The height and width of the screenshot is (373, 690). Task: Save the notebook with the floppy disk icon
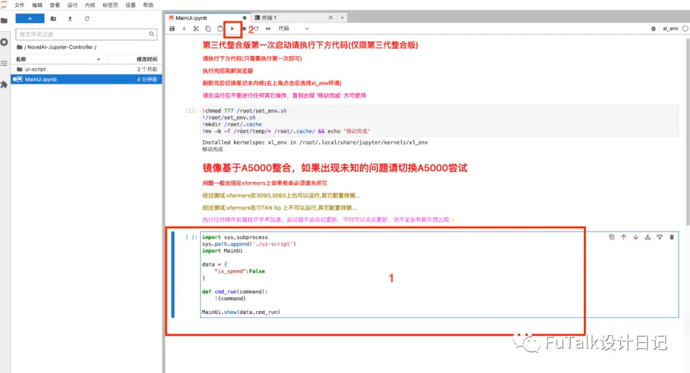[x=172, y=29]
